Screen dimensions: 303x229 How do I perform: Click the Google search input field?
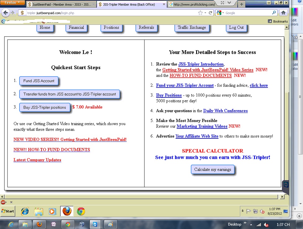[248, 13]
